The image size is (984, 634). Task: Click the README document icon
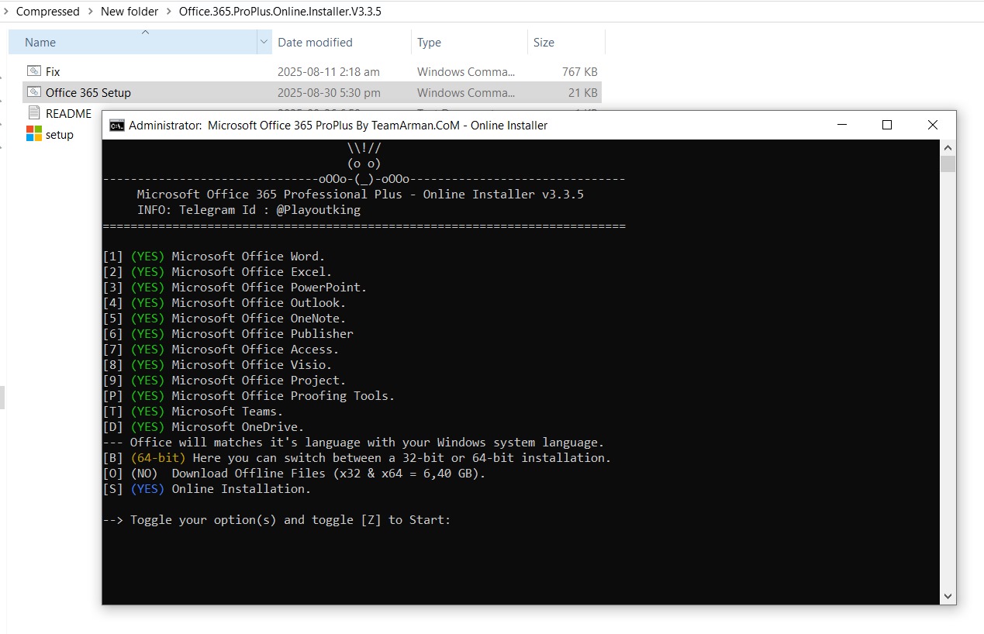click(x=33, y=113)
